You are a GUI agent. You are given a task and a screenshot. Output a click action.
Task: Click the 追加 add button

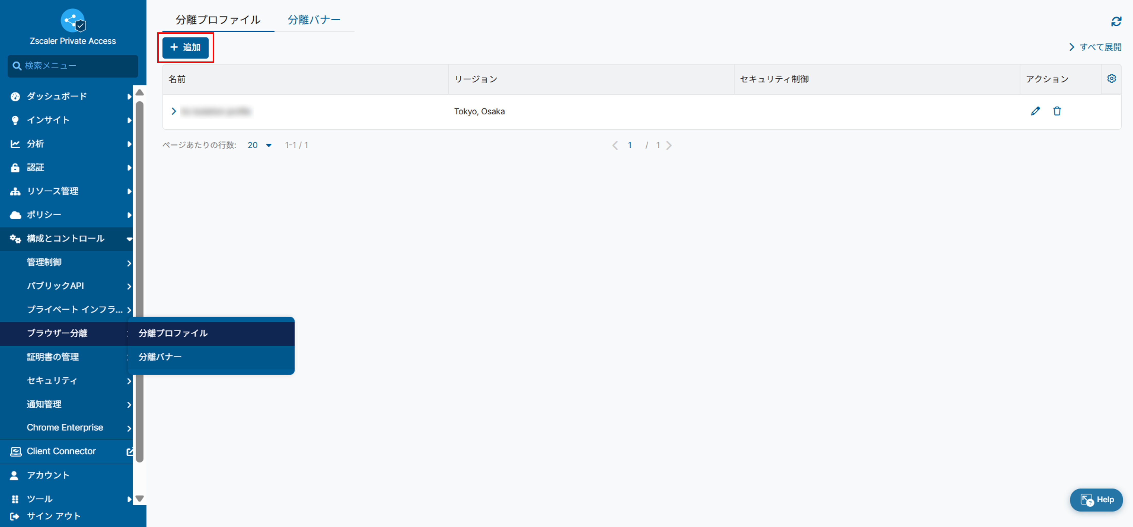tap(185, 47)
